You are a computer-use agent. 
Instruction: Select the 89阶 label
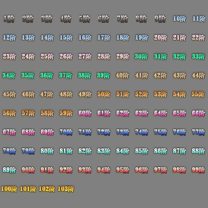pos(9,170)
